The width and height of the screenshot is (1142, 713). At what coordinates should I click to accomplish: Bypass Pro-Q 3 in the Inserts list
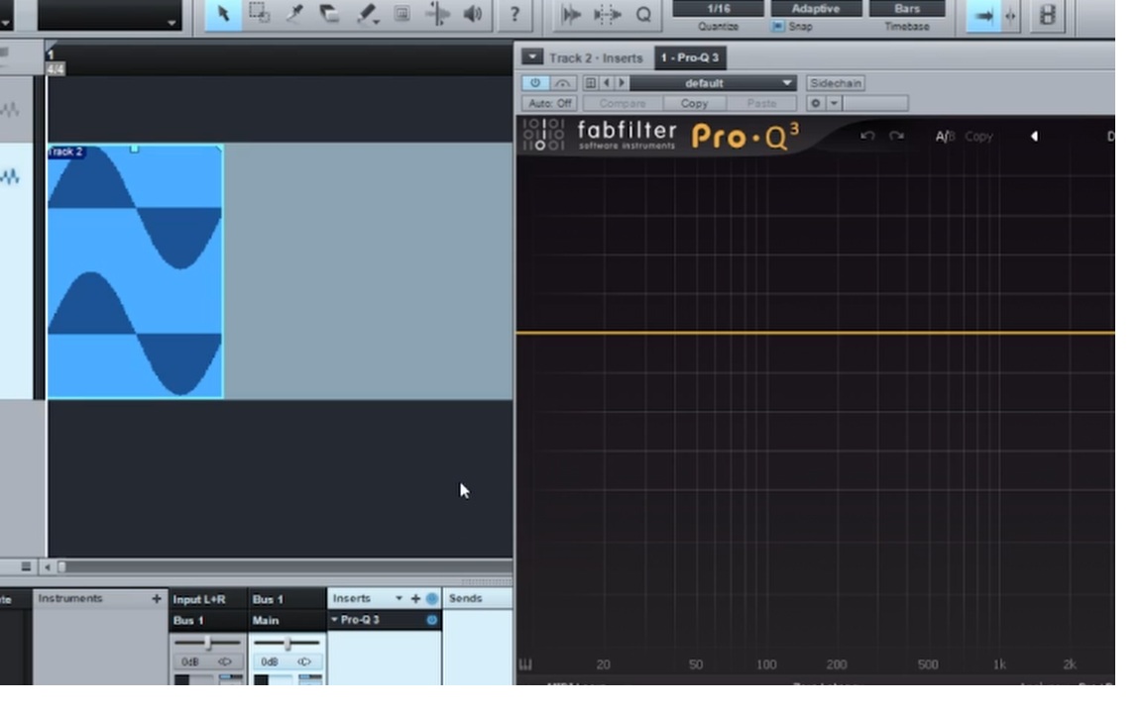(432, 620)
